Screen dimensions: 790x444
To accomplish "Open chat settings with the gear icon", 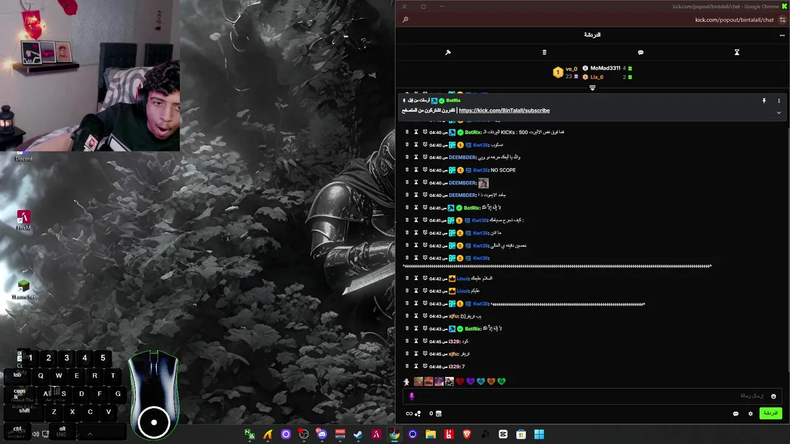I will [x=750, y=414].
